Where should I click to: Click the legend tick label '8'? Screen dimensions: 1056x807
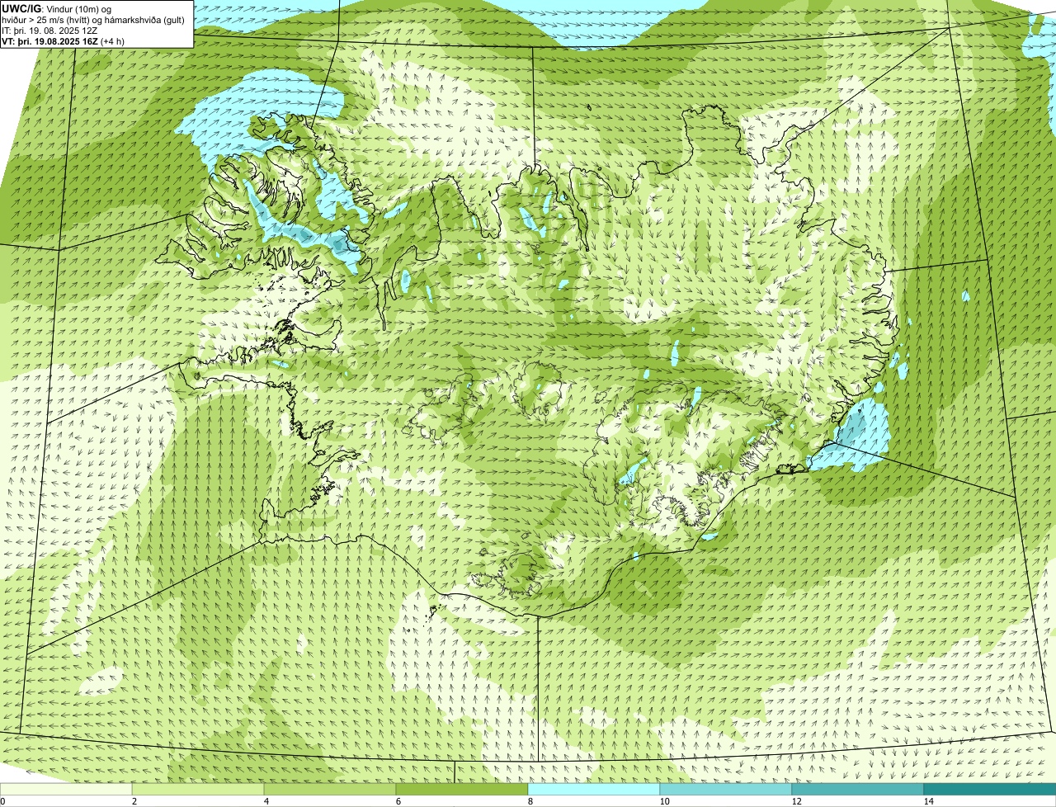point(530,801)
